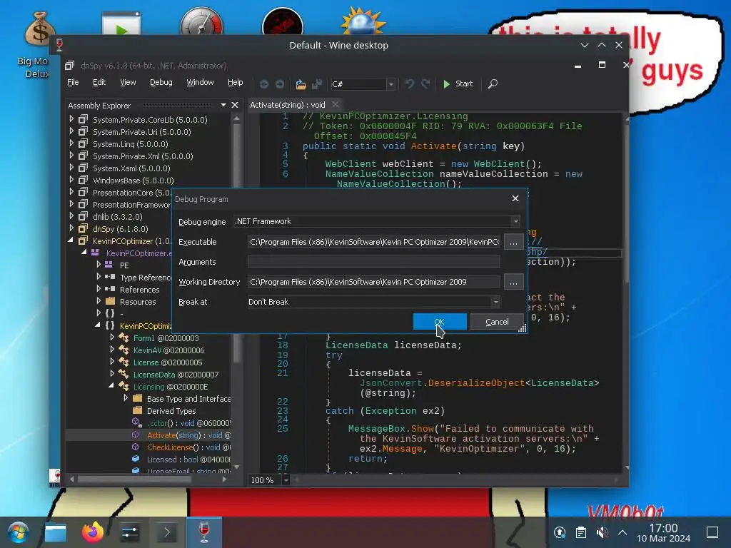Click the Start menu button on taskbar
Screen dimensions: 731x548
[18, 532]
